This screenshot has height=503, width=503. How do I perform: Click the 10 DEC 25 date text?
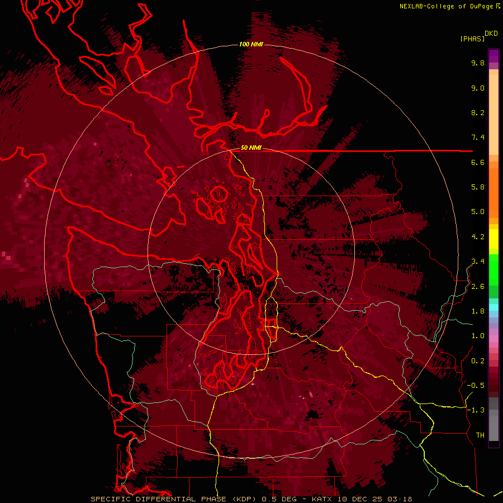[x=360, y=499]
